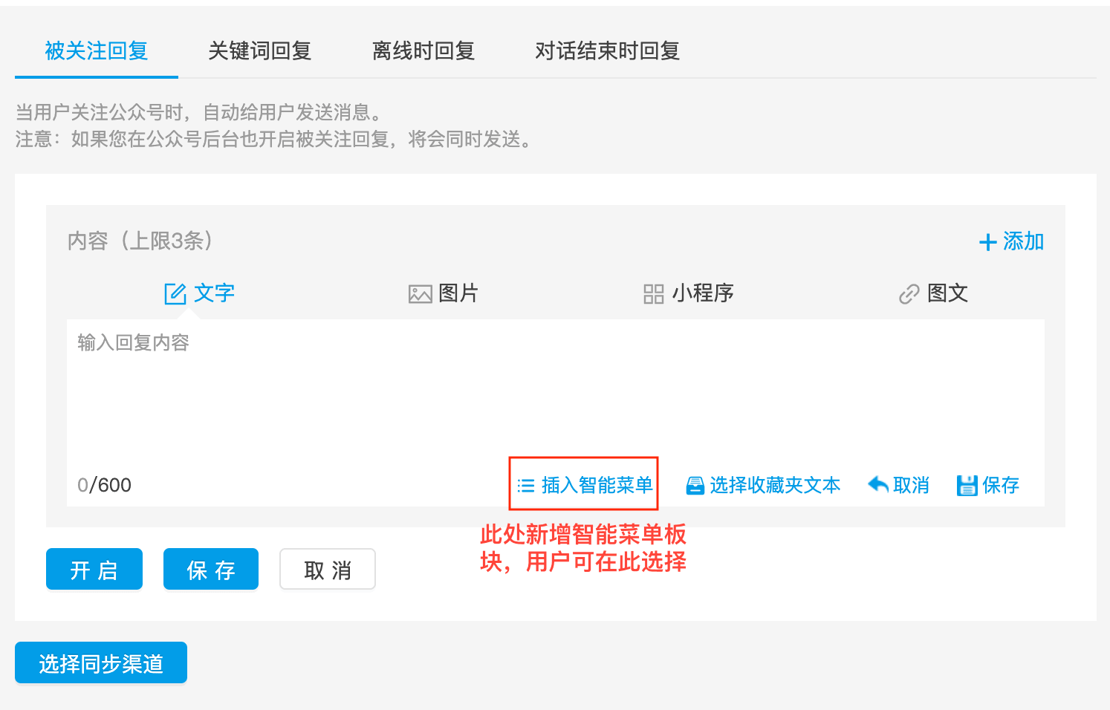
Task: Select the 图片 content type
Action: point(444,293)
